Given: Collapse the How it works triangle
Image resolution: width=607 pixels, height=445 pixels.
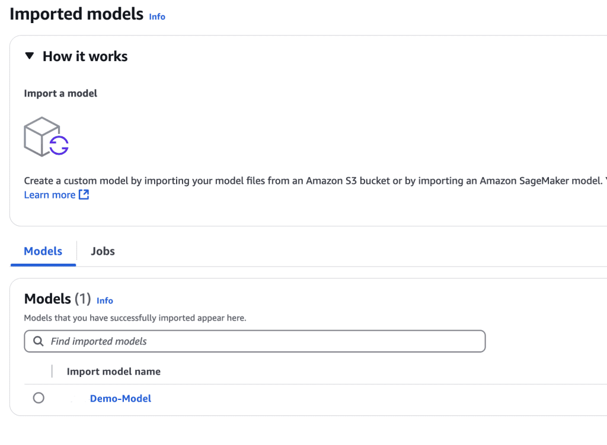Looking at the screenshot, I should click(29, 56).
